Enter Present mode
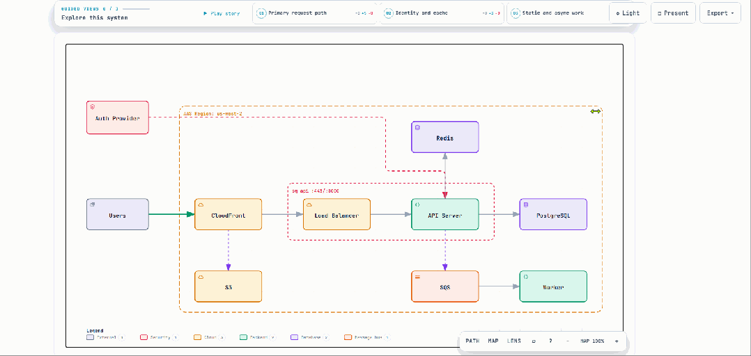Image resolution: width=751 pixels, height=356 pixels. point(673,13)
